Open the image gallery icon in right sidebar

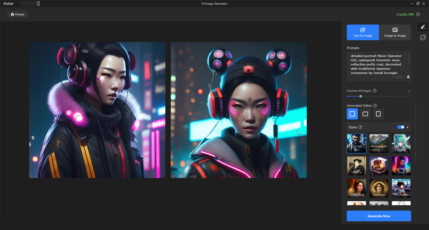click(423, 38)
